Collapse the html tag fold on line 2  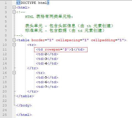(x=14, y=7)
